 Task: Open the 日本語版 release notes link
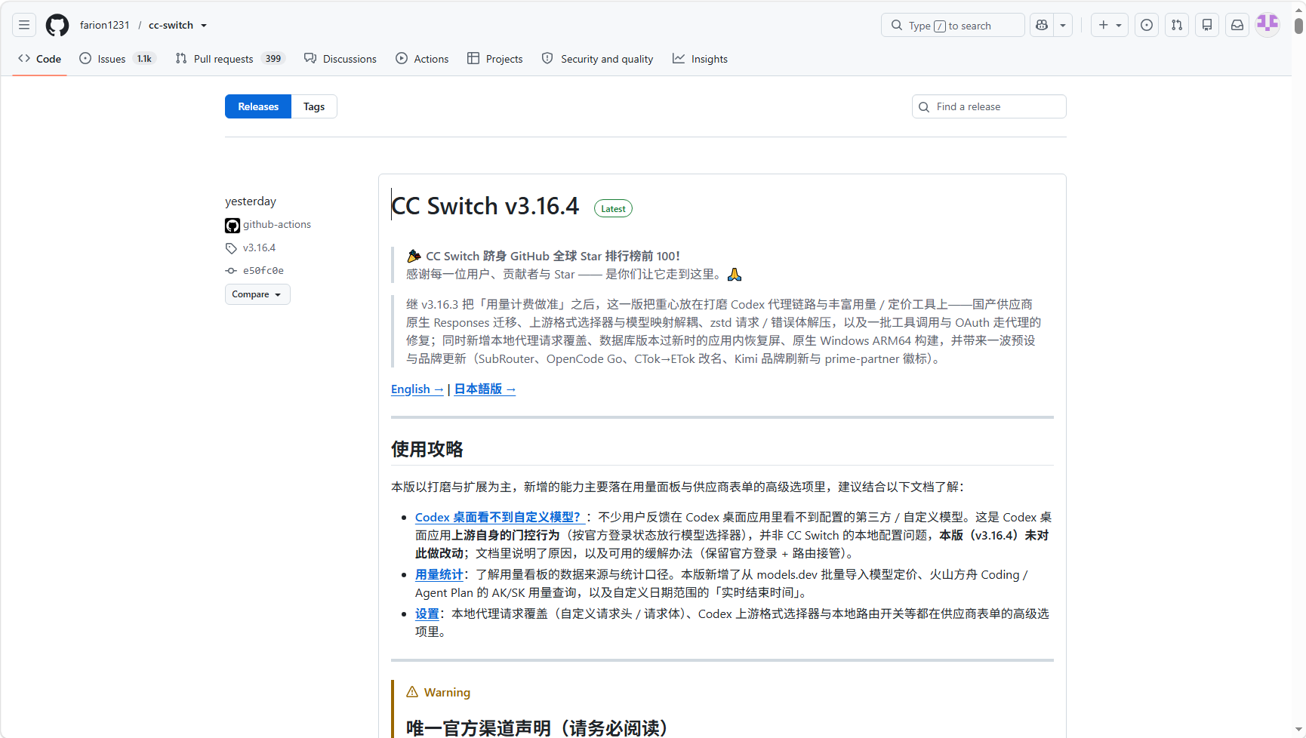click(x=485, y=389)
